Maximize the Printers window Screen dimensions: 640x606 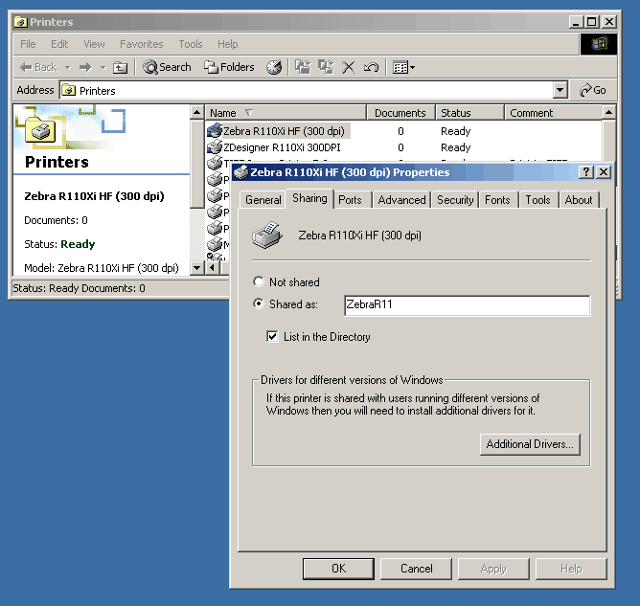pyautogui.click(x=591, y=22)
